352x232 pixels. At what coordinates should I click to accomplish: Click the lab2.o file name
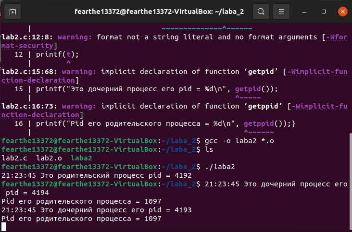(x=49, y=158)
